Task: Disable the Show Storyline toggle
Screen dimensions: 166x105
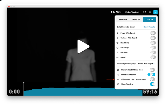Action: click(x=152, y=84)
